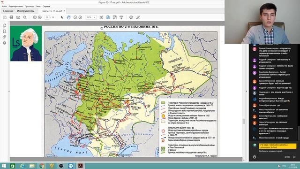Click the green taskbar app next to Start
Viewport: 300px width, 169px height.
(x=13, y=166)
